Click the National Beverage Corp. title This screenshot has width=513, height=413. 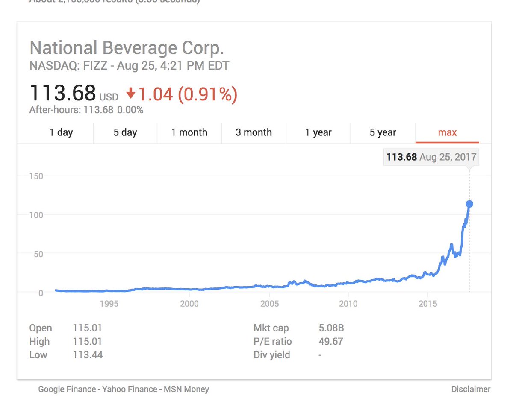127,48
